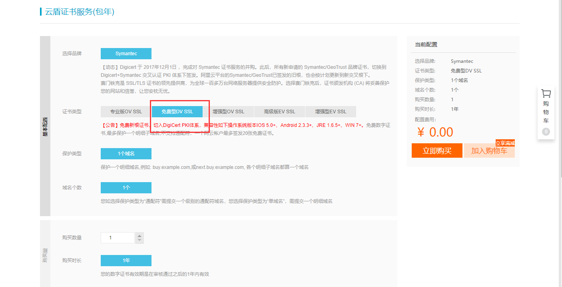Decrease purchase quantity with down arrow
This screenshot has height=287, width=562.
[140, 241]
